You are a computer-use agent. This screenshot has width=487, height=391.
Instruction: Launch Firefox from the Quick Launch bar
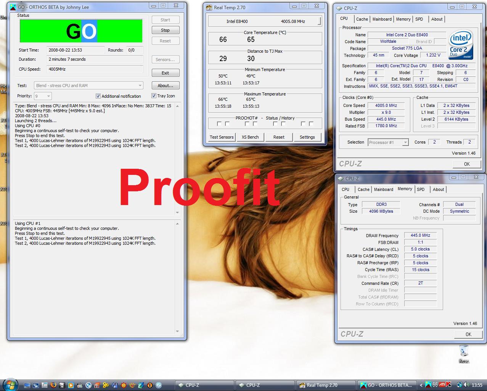(53, 385)
